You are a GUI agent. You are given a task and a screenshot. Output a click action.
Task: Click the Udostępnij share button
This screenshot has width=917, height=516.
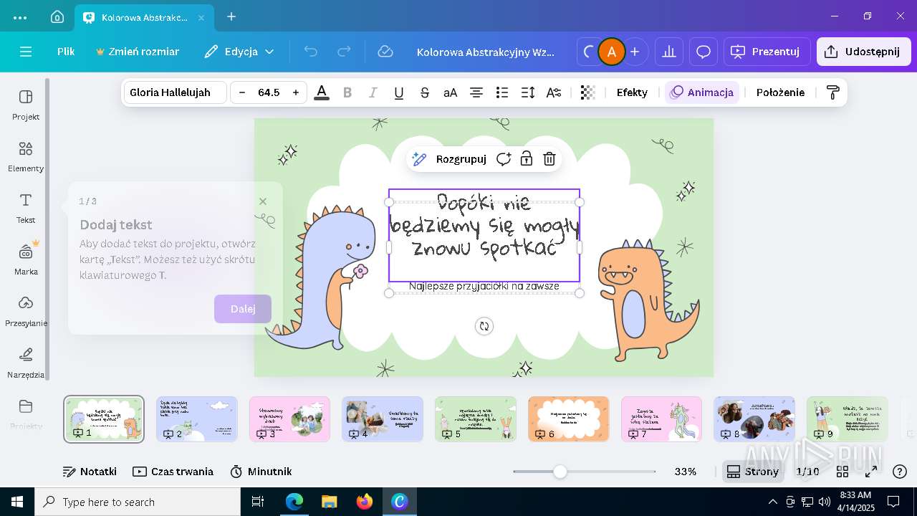coord(863,52)
